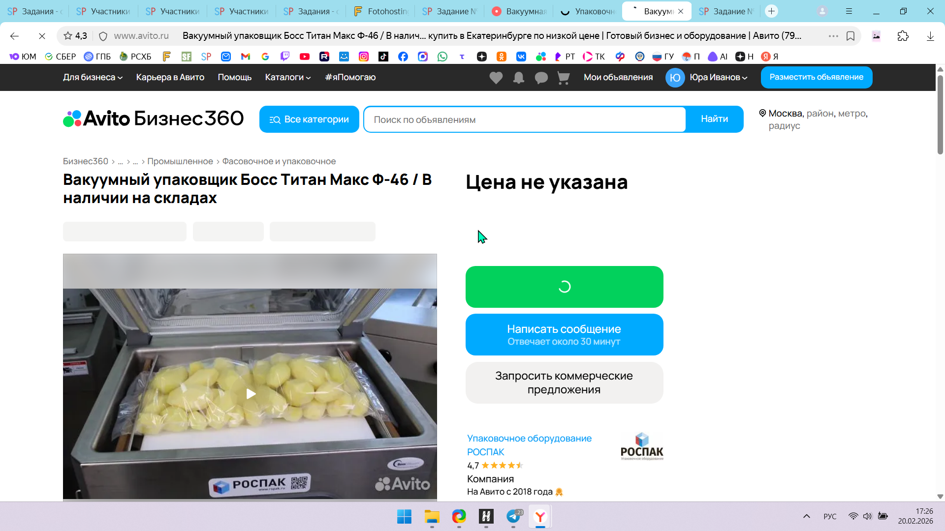
Task: Stop page loading with X button
Action: click(x=42, y=36)
